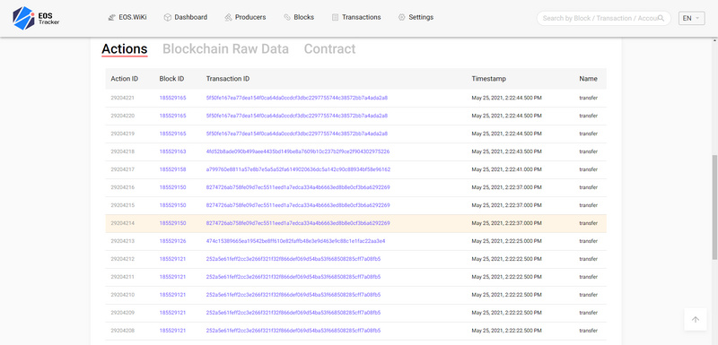The width and height of the screenshot is (718, 345).
Task: Click the search magnifier icon
Action: [661, 18]
